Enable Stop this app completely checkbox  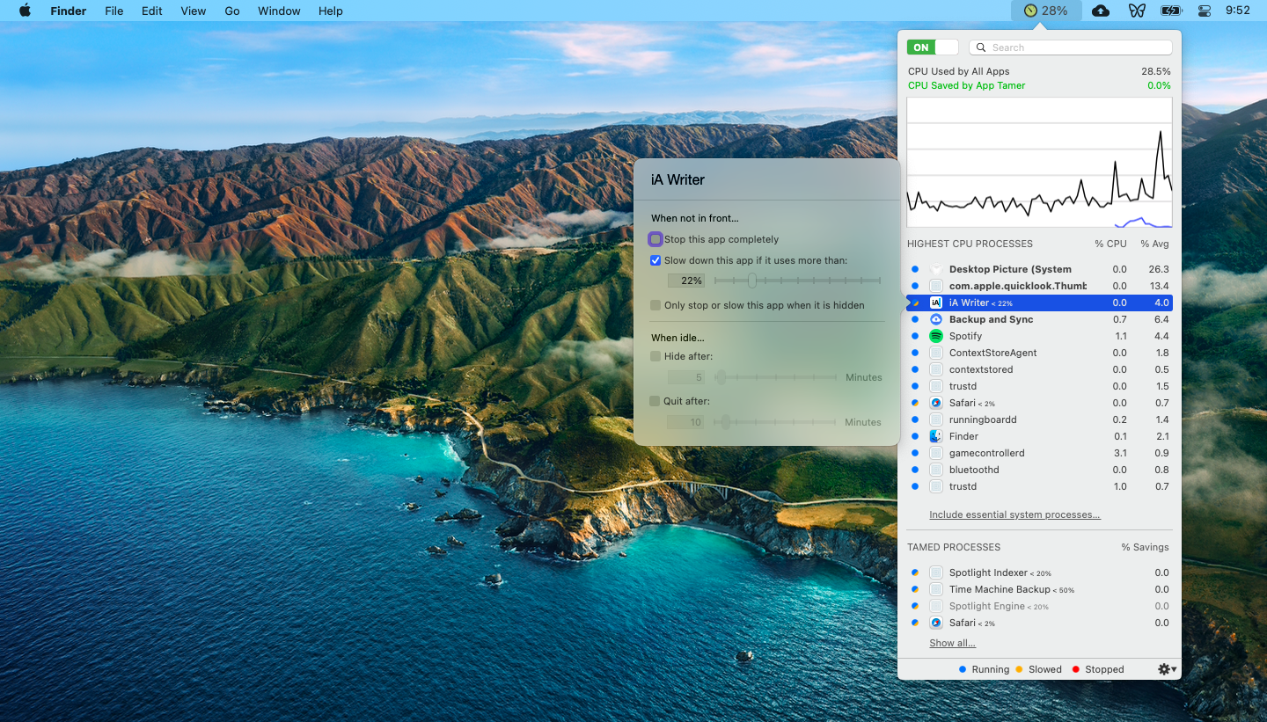(x=655, y=239)
